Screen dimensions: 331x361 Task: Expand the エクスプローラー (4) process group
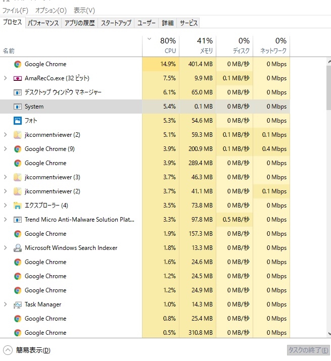point(5,205)
